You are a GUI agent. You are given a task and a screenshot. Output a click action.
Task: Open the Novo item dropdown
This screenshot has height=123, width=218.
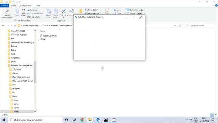pos(92,10)
